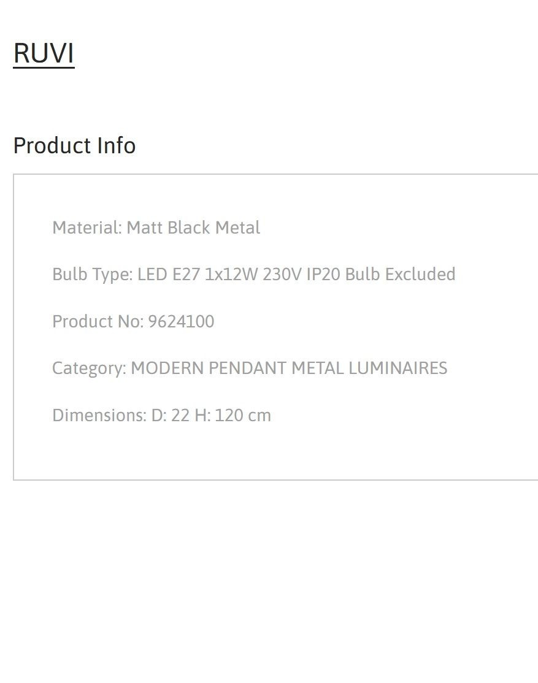Click the Bulb Type label
The height and width of the screenshot is (683, 538).
(x=93, y=275)
